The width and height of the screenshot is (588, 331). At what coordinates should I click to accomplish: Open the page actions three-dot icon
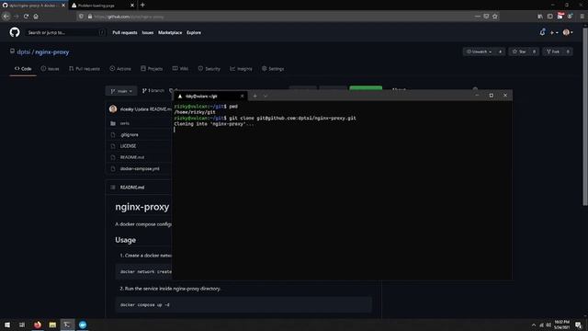coord(477,17)
